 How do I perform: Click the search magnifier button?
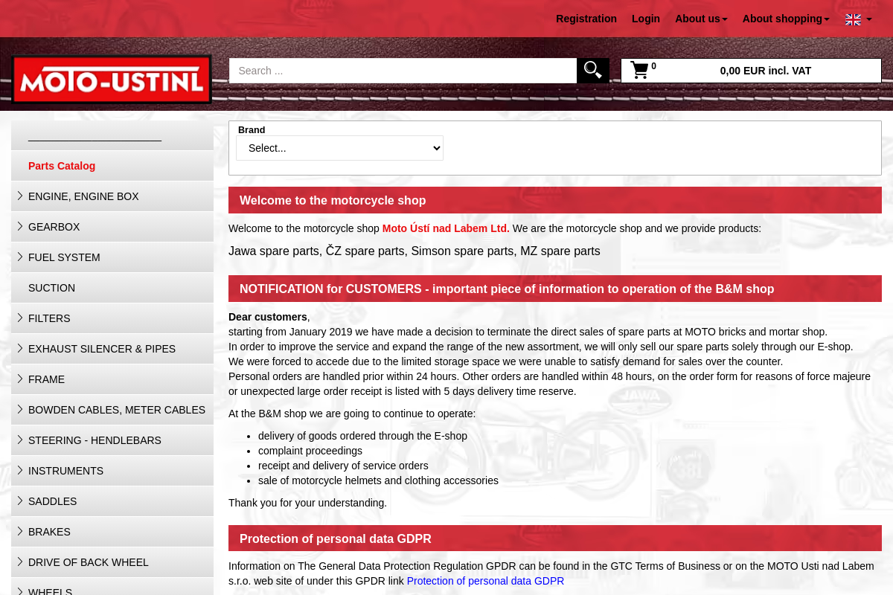pos(593,71)
